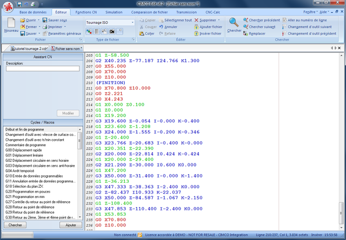This screenshot has width=346, height=240.
Task: Customize quick access toolbar arrow
Action: 42,4
